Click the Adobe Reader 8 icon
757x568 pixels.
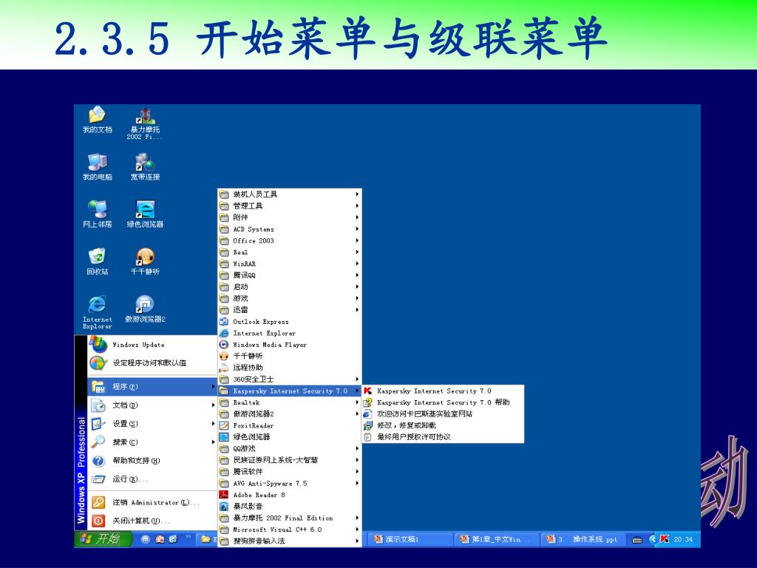[x=223, y=495]
